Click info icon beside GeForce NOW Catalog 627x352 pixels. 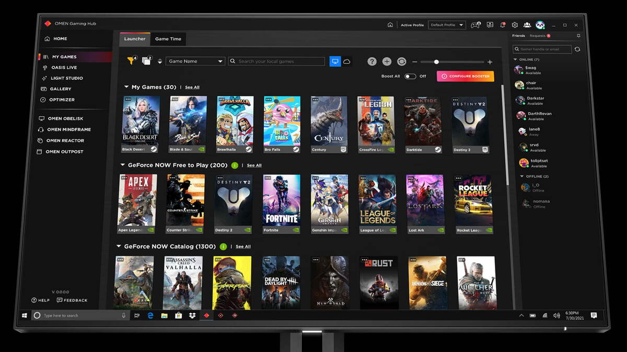click(x=224, y=247)
